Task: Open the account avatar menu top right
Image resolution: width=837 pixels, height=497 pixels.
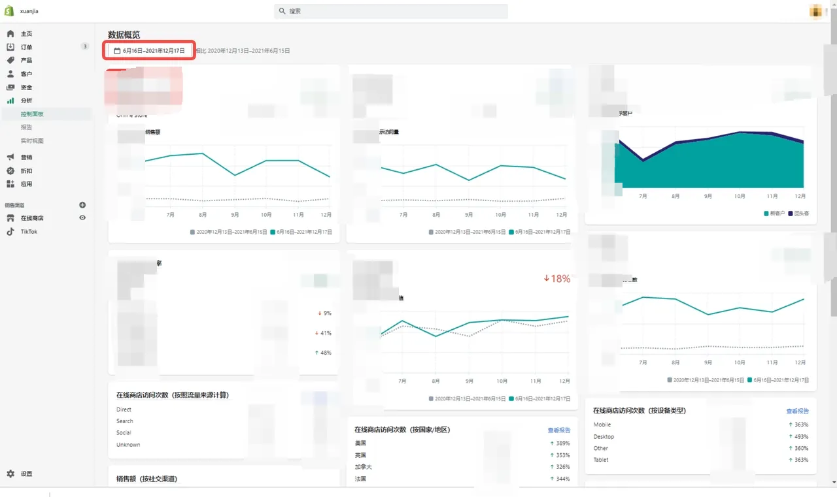Action: 816,11
